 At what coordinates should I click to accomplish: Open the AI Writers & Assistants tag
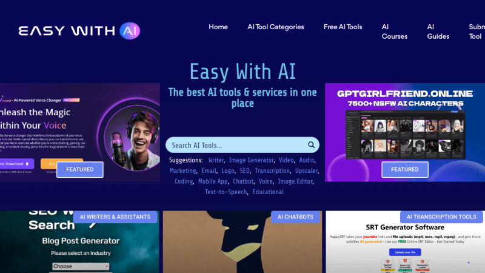[x=115, y=217]
